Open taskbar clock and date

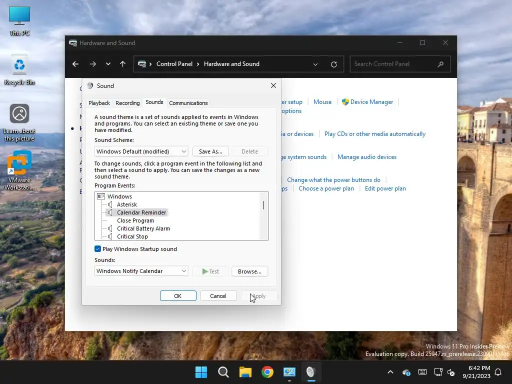(x=476, y=372)
